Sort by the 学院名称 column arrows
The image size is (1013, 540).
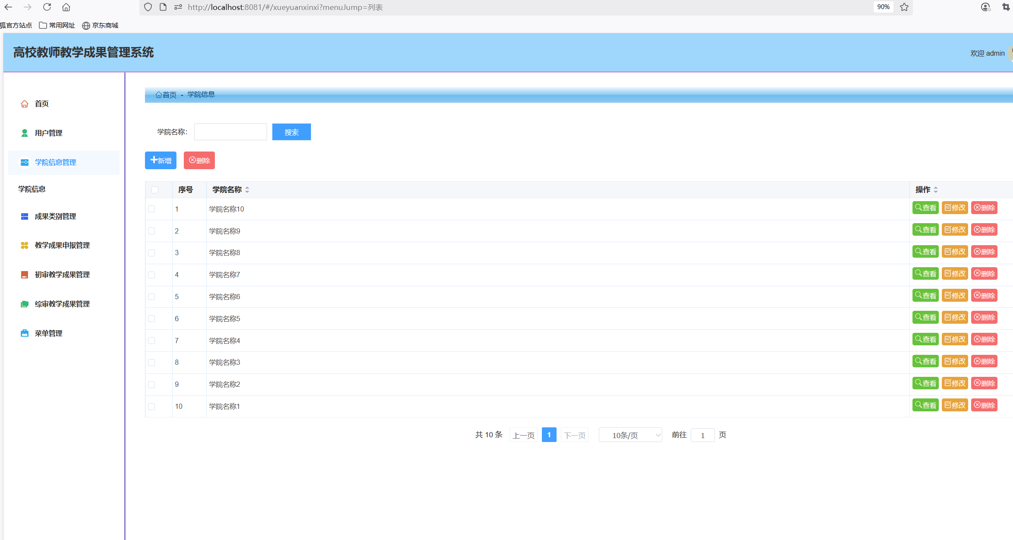(x=247, y=189)
